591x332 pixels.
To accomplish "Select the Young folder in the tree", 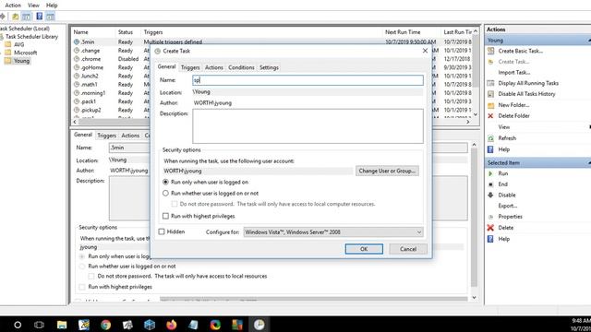I will (x=21, y=61).
